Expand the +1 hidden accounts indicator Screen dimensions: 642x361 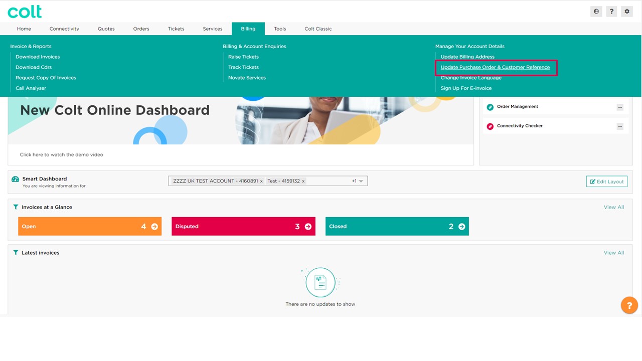355,180
